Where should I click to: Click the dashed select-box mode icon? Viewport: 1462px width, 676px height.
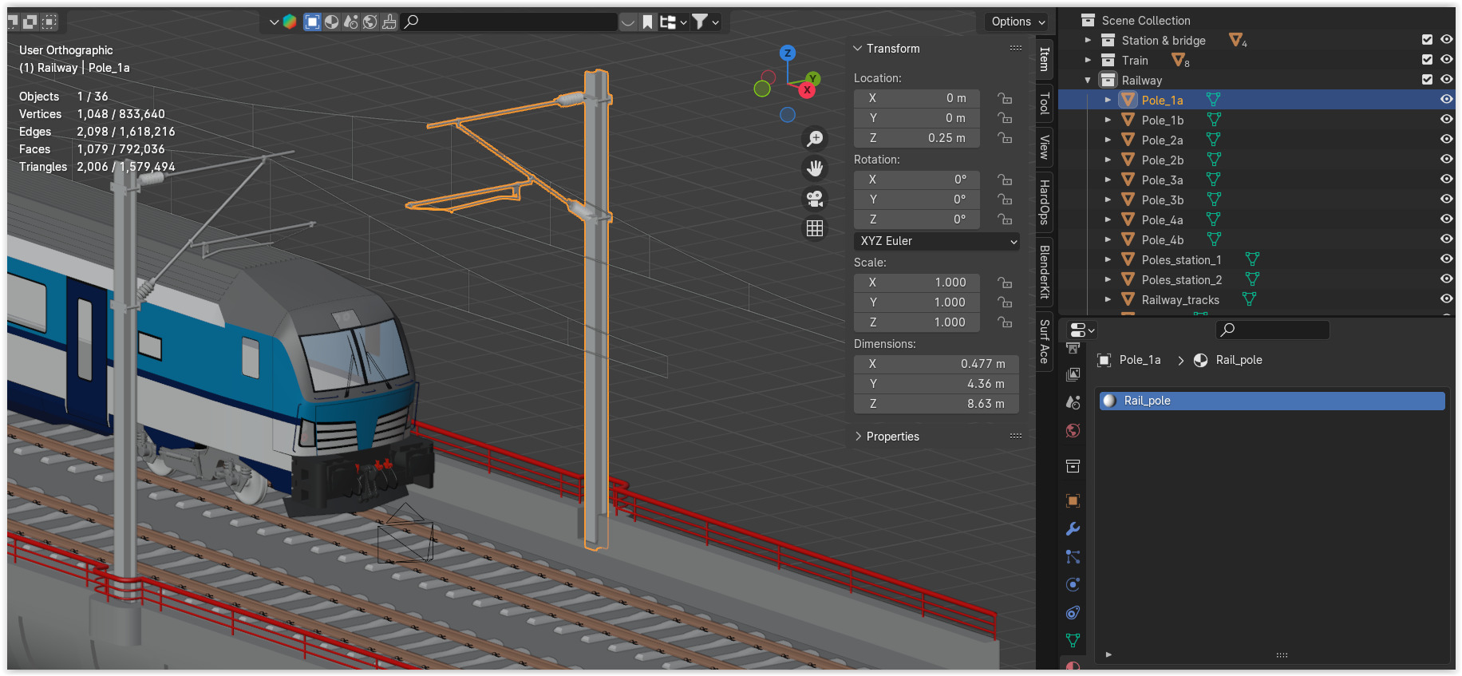coord(49,22)
